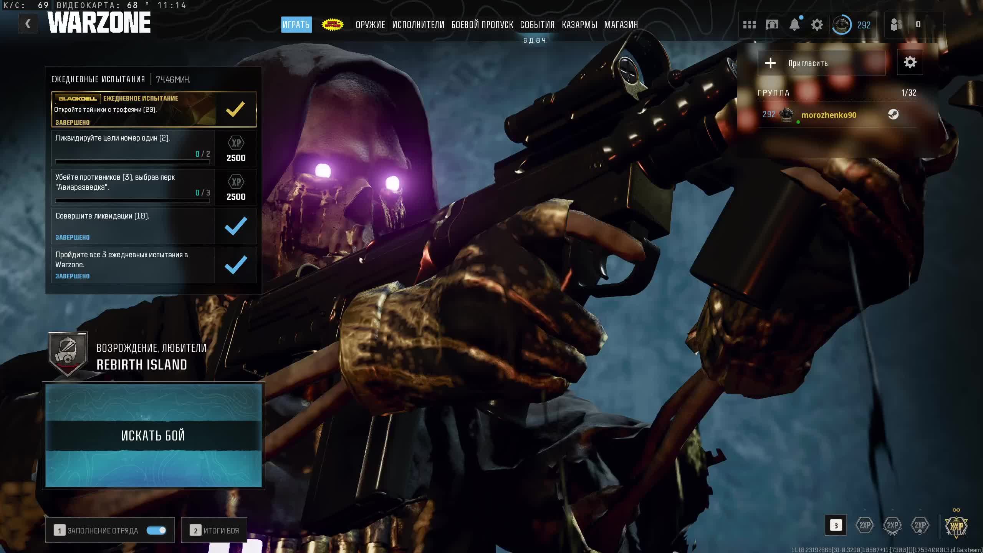Open settings gear in top bar
Viewport: 983px width, 553px height.
click(817, 25)
